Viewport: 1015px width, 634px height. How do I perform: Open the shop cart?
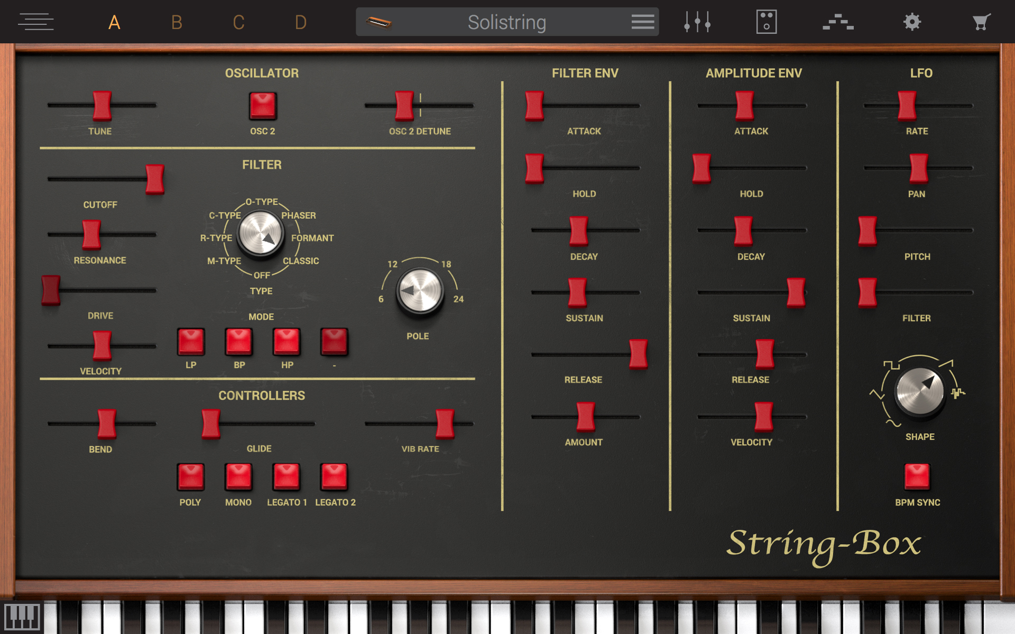pos(981,21)
